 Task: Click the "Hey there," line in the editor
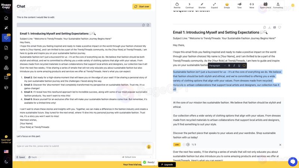[x=179, y=45]
